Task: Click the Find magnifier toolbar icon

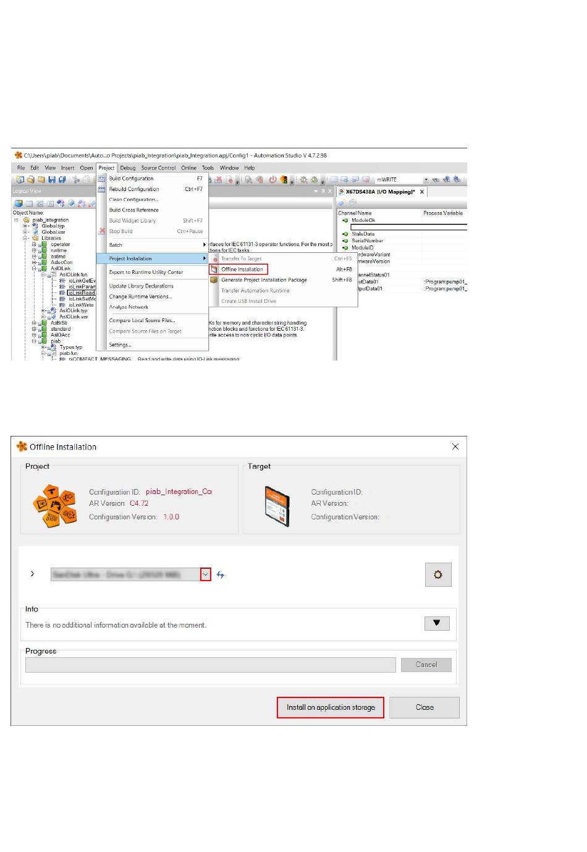Action: tap(248, 179)
